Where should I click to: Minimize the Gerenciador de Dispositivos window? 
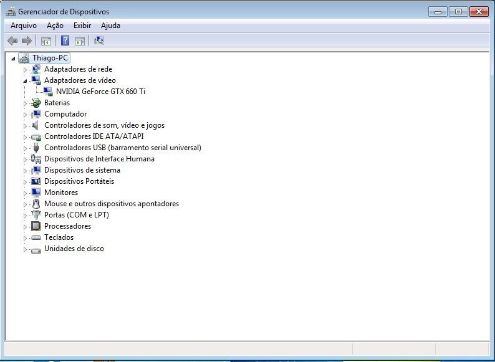(x=438, y=12)
